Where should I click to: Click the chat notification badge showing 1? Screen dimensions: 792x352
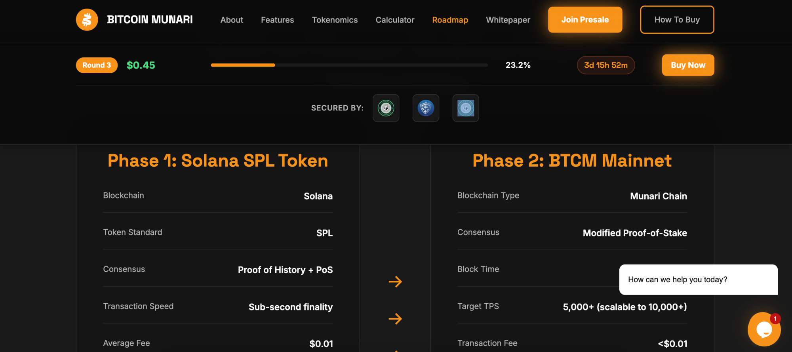point(775,319)
